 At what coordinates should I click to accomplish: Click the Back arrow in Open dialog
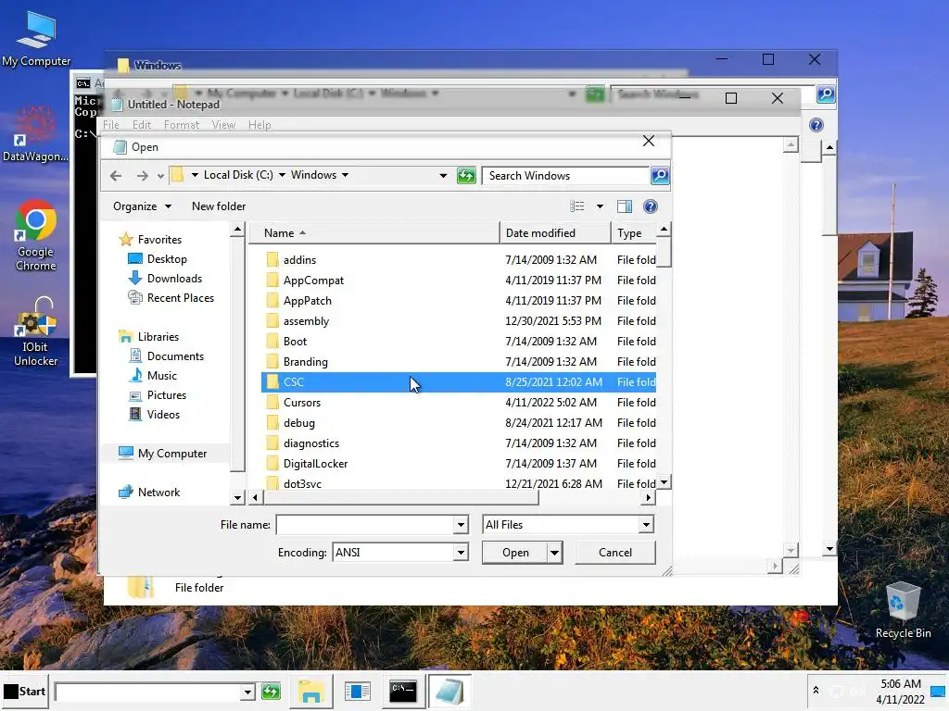[x=116, y=175]
